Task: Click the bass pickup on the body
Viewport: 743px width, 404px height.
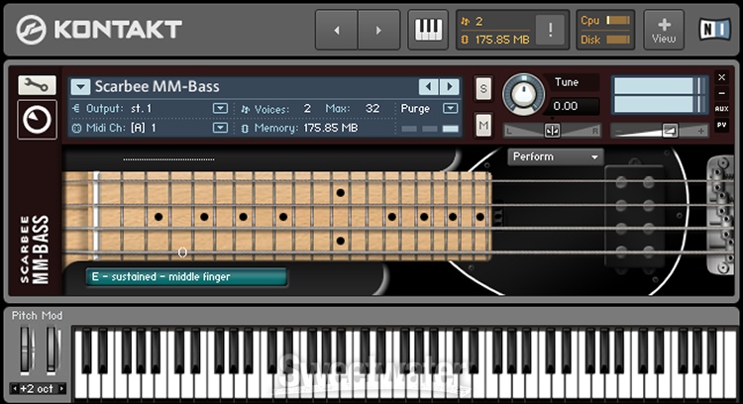Action: [x=634, y=219]
